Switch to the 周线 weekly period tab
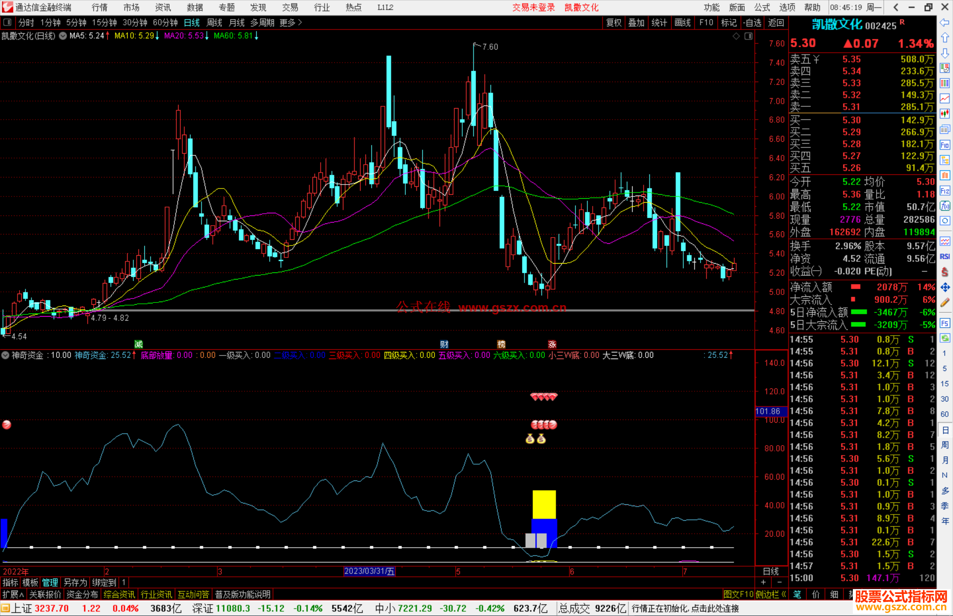 [x=214, y=23]
